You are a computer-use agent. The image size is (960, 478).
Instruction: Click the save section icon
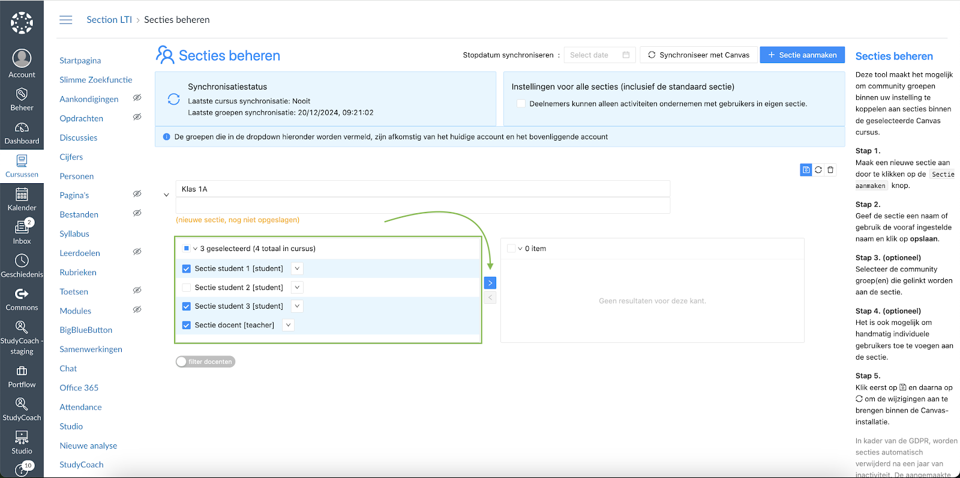[x=806, y=170]
